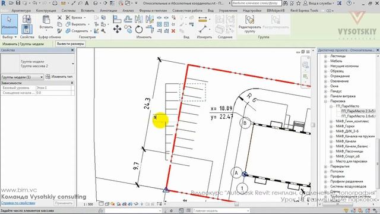Click the Save icon in quick access toolbar

click(18, 3)
